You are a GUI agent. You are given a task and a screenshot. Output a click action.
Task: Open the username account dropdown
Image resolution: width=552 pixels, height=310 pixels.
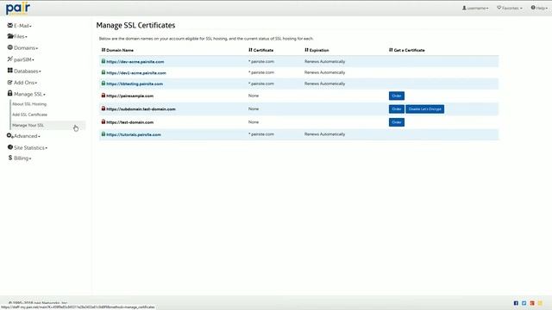[x=475, y=8]
